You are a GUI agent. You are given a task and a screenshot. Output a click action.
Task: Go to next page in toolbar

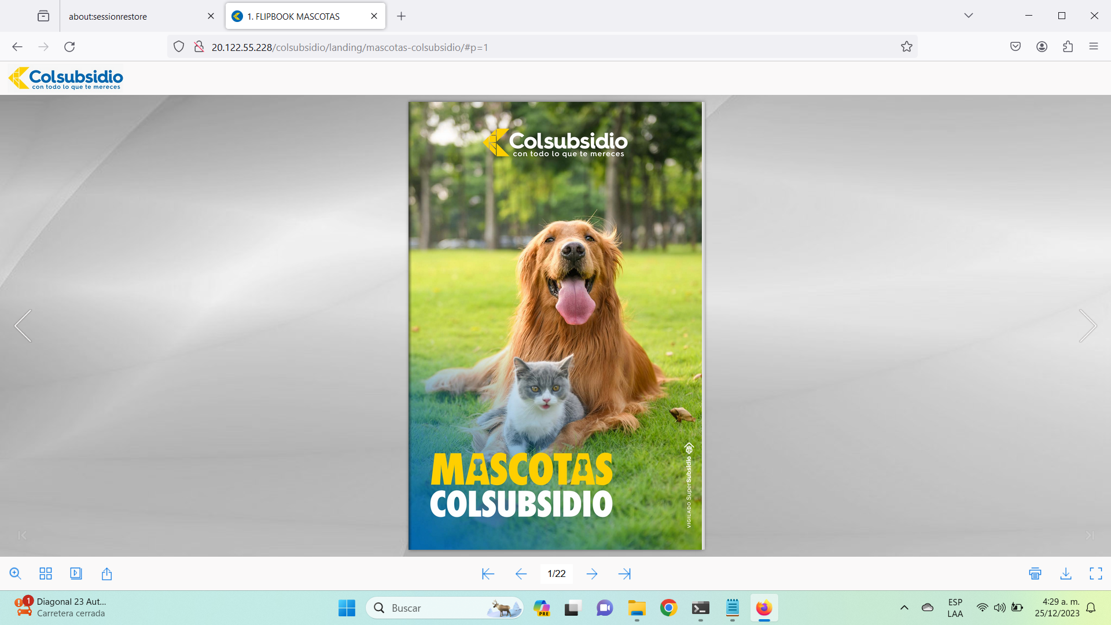[x=591, y=573]
